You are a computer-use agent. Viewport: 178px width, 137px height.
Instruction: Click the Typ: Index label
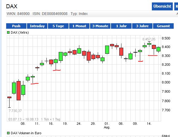coord(79,14)
